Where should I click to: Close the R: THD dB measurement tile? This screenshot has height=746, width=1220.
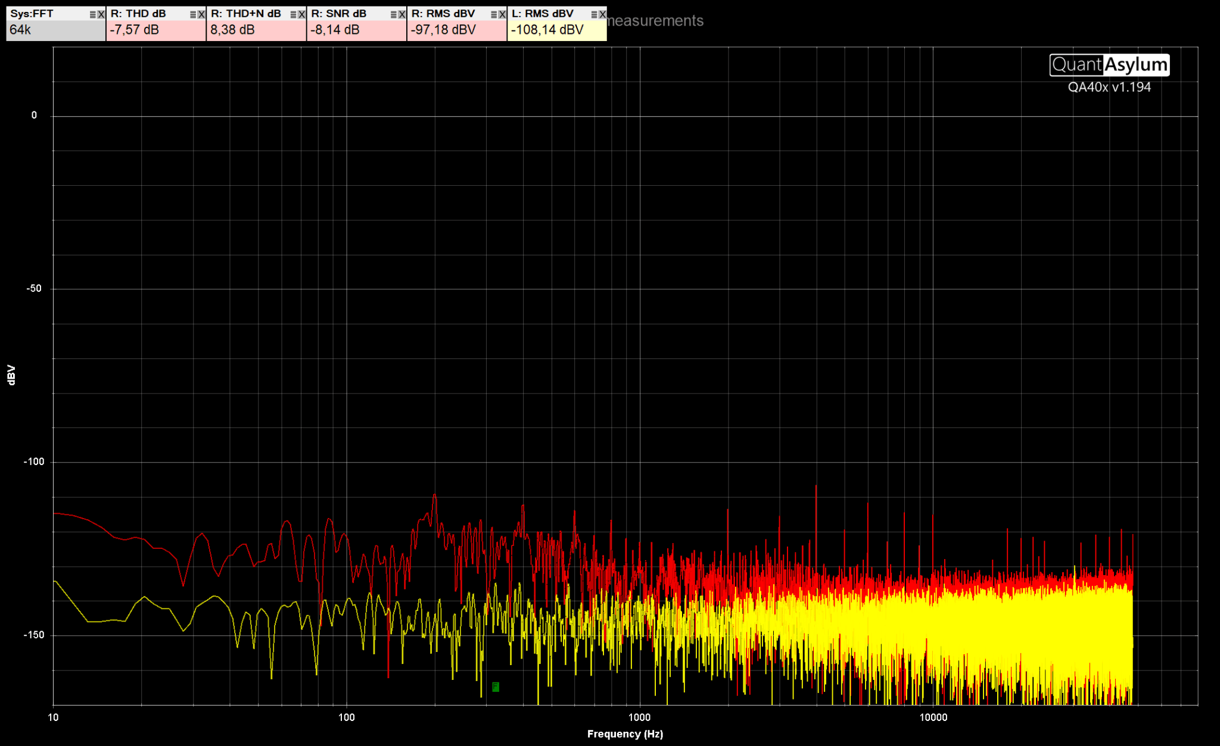tap(201, 14)
